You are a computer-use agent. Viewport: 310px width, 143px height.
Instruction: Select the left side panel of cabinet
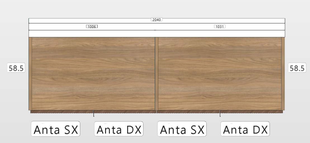tap(30, 73)
